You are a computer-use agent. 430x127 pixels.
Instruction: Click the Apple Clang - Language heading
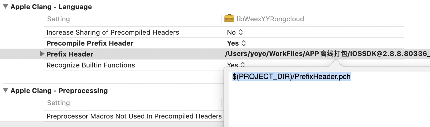(x=51, y=7)
